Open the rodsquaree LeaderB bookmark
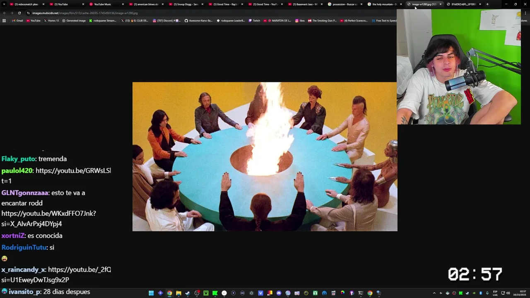This screenshot has width=530, height=298. (231, 21)
